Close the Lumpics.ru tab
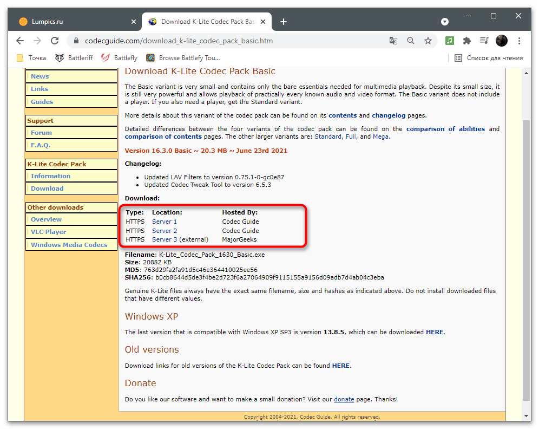539x429 pixels. point(133,22)
